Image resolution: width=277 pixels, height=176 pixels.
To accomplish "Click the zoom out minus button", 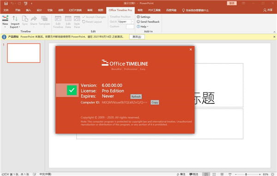I will [235, 175].
